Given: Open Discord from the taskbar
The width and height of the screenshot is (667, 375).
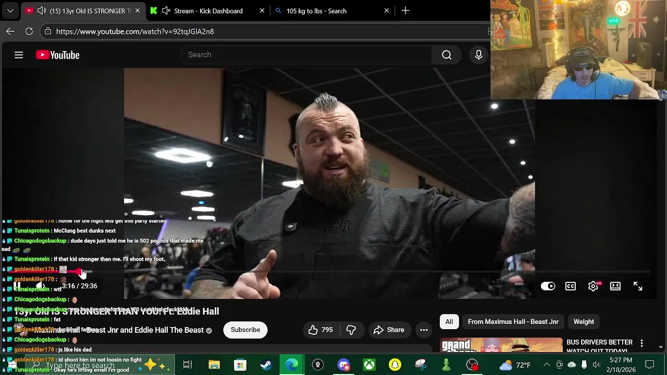Looking at the screenshot, I should click(343, 365).
